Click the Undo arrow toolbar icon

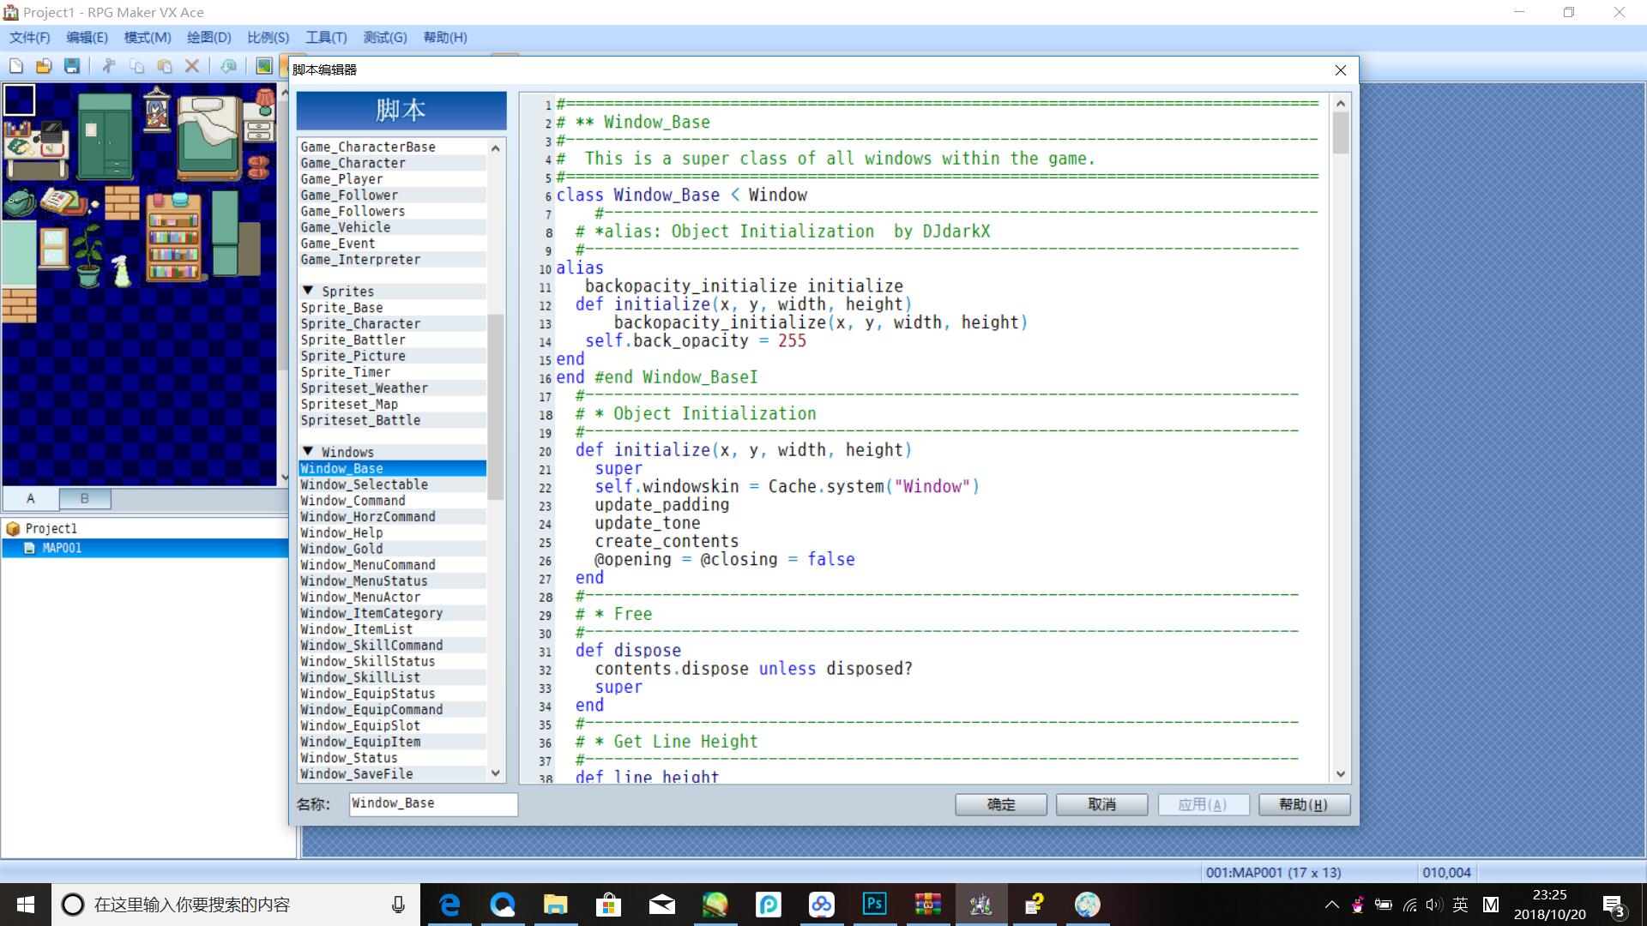(228, 66)
